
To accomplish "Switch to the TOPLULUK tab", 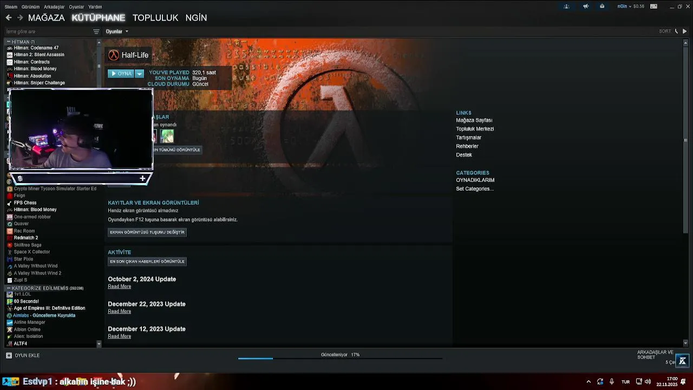I will coord(155,18).
